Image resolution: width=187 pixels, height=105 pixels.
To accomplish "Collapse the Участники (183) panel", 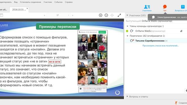I will coord(127,15).
